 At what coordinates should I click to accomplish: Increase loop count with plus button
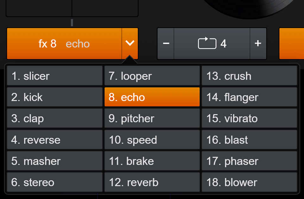258,43
